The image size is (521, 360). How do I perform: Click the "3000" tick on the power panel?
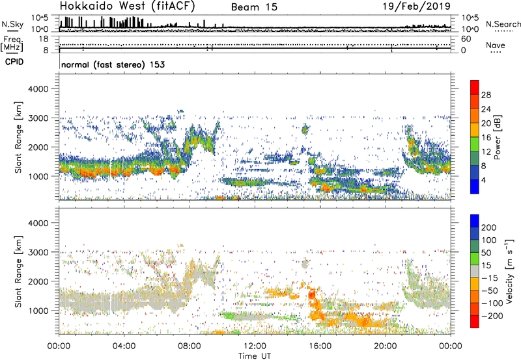click(x=38, y=118)
